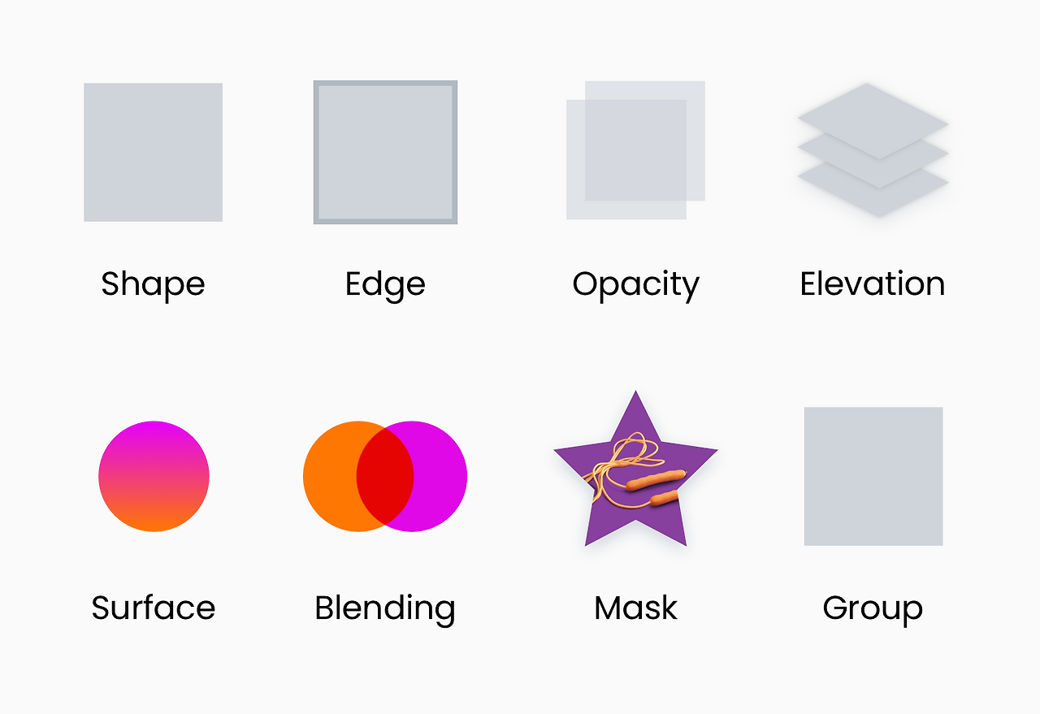Select the Surface gradient circle icon
The width and height of the screenshot is (1040, 714).
[154, 477]
